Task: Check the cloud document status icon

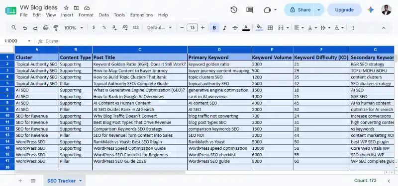Action: tap(87, 8)
